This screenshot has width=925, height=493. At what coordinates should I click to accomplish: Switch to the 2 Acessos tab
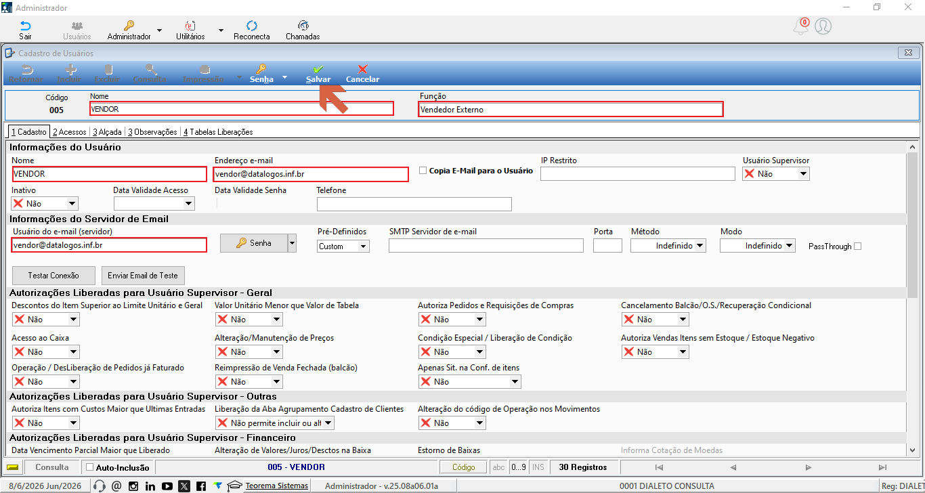click(70, 132)
